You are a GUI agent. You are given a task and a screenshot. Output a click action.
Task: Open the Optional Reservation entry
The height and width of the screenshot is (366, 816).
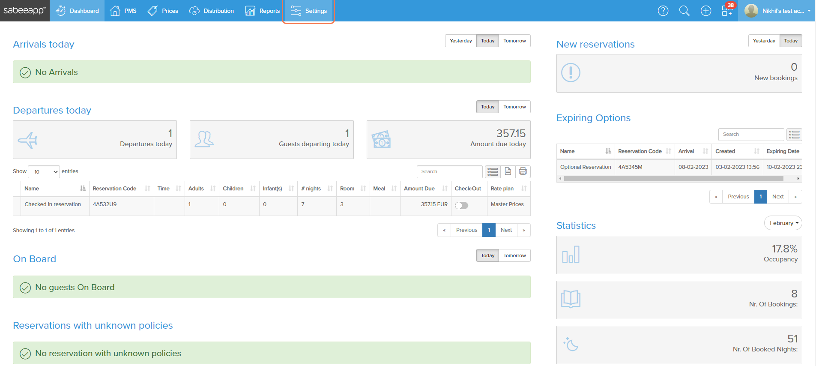(586, 167)
